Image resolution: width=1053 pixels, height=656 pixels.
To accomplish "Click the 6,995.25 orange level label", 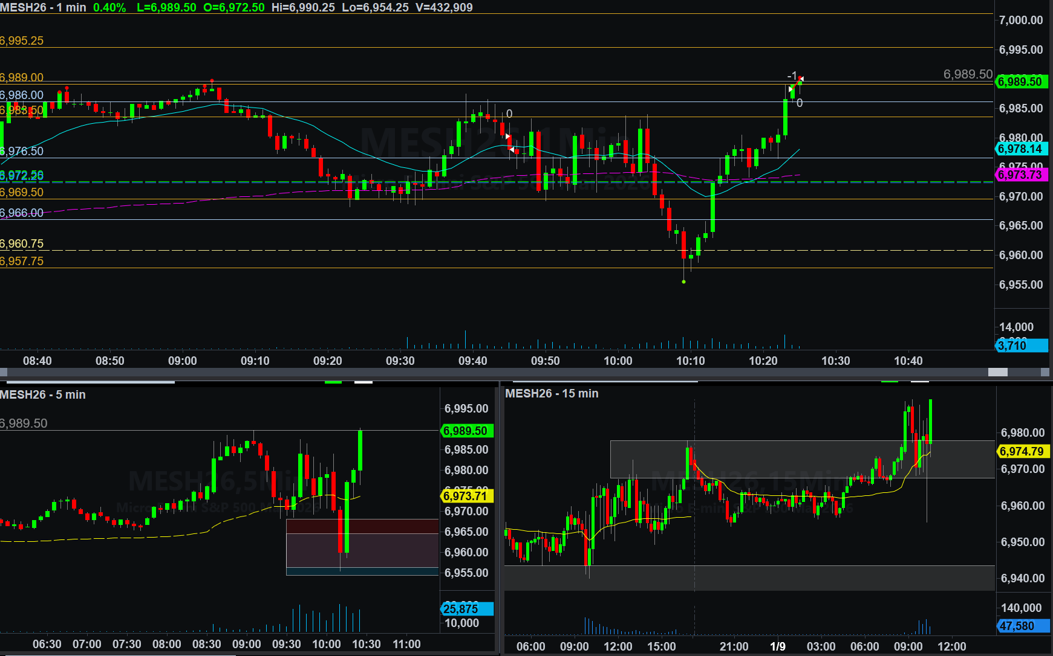I will pyautogui.click(x=22, y=40).
